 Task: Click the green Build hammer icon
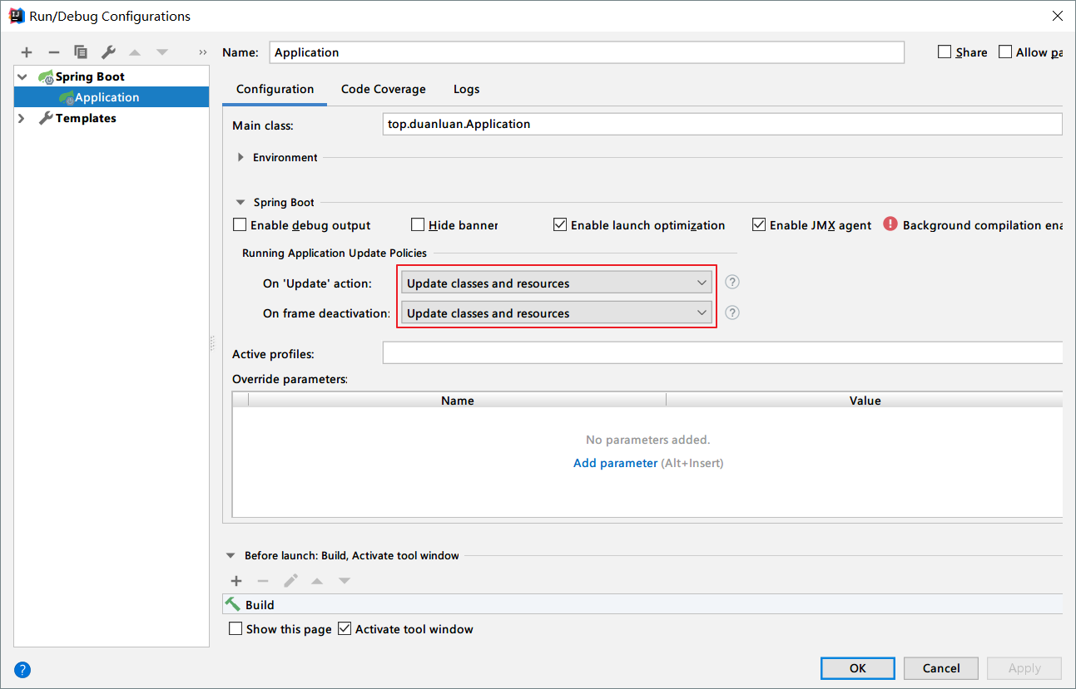pyautogui.click(x=233, y=604)
